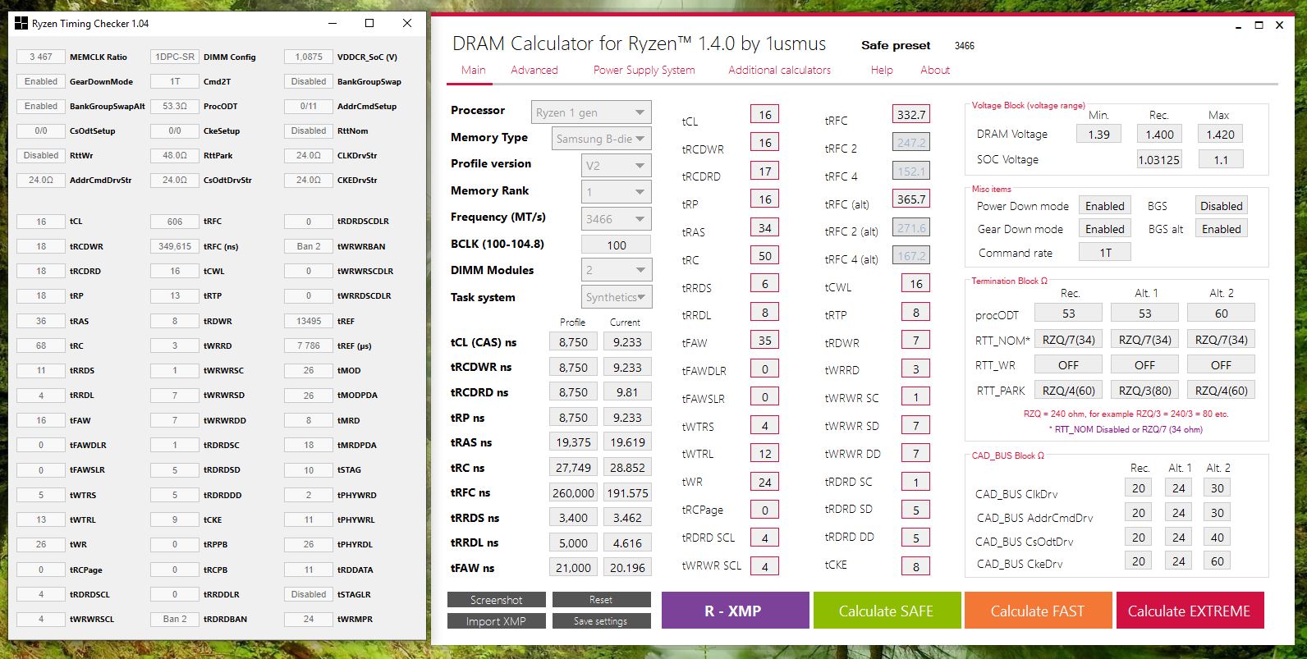Image resolution: width=1307 pixels, height=659 pixels.
Task: Click the tFAW ns Profile value 21,000
Action: [573, 568]
